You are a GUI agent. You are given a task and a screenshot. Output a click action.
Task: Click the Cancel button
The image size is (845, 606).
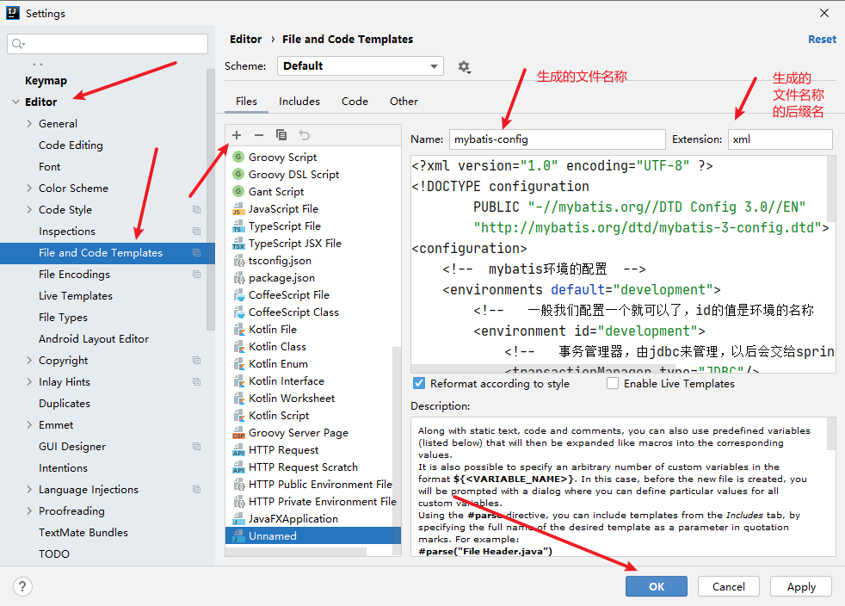point(729,586)
